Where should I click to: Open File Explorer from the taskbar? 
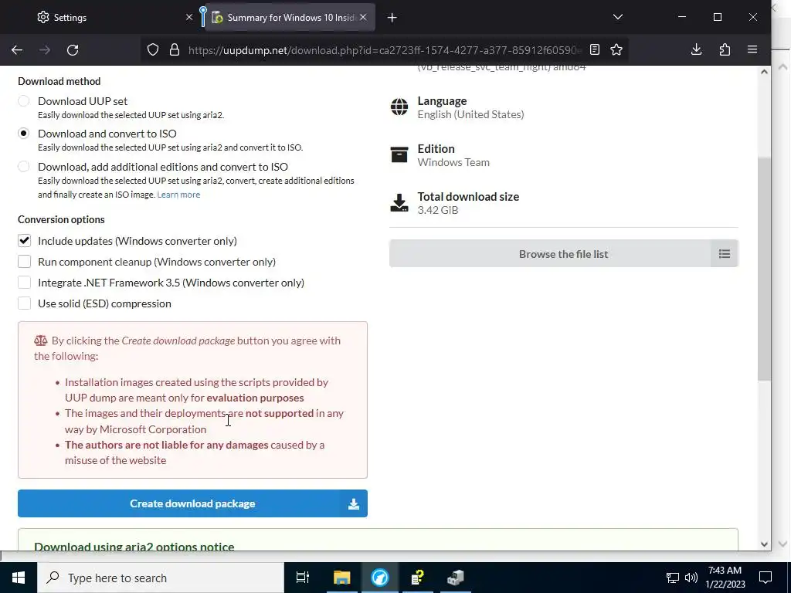pyautogui.click(x=341, y=578)
